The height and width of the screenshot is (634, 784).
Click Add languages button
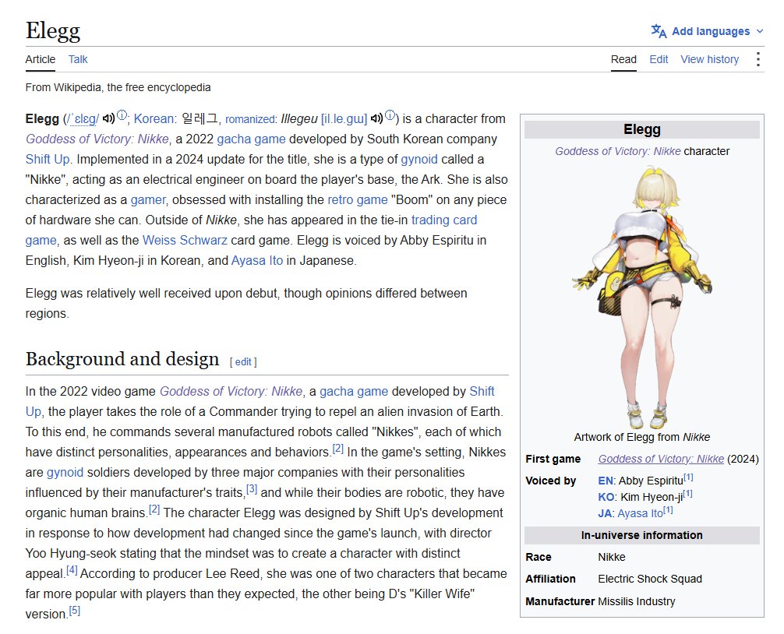(x=707, y=31)
